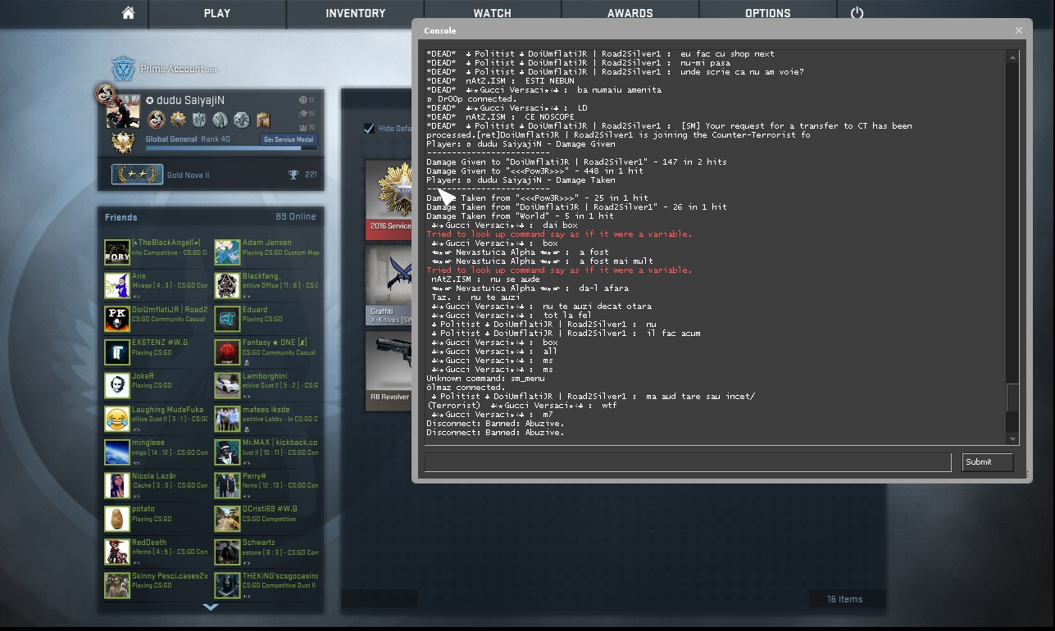Open Laughing MudaFuka emoji avatar
This screenshot has height=631, width=1055.
click(117, 419)
